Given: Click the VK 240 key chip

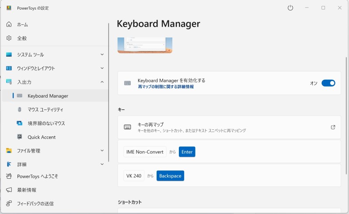Looking at the screenshot, I should 134,176.
